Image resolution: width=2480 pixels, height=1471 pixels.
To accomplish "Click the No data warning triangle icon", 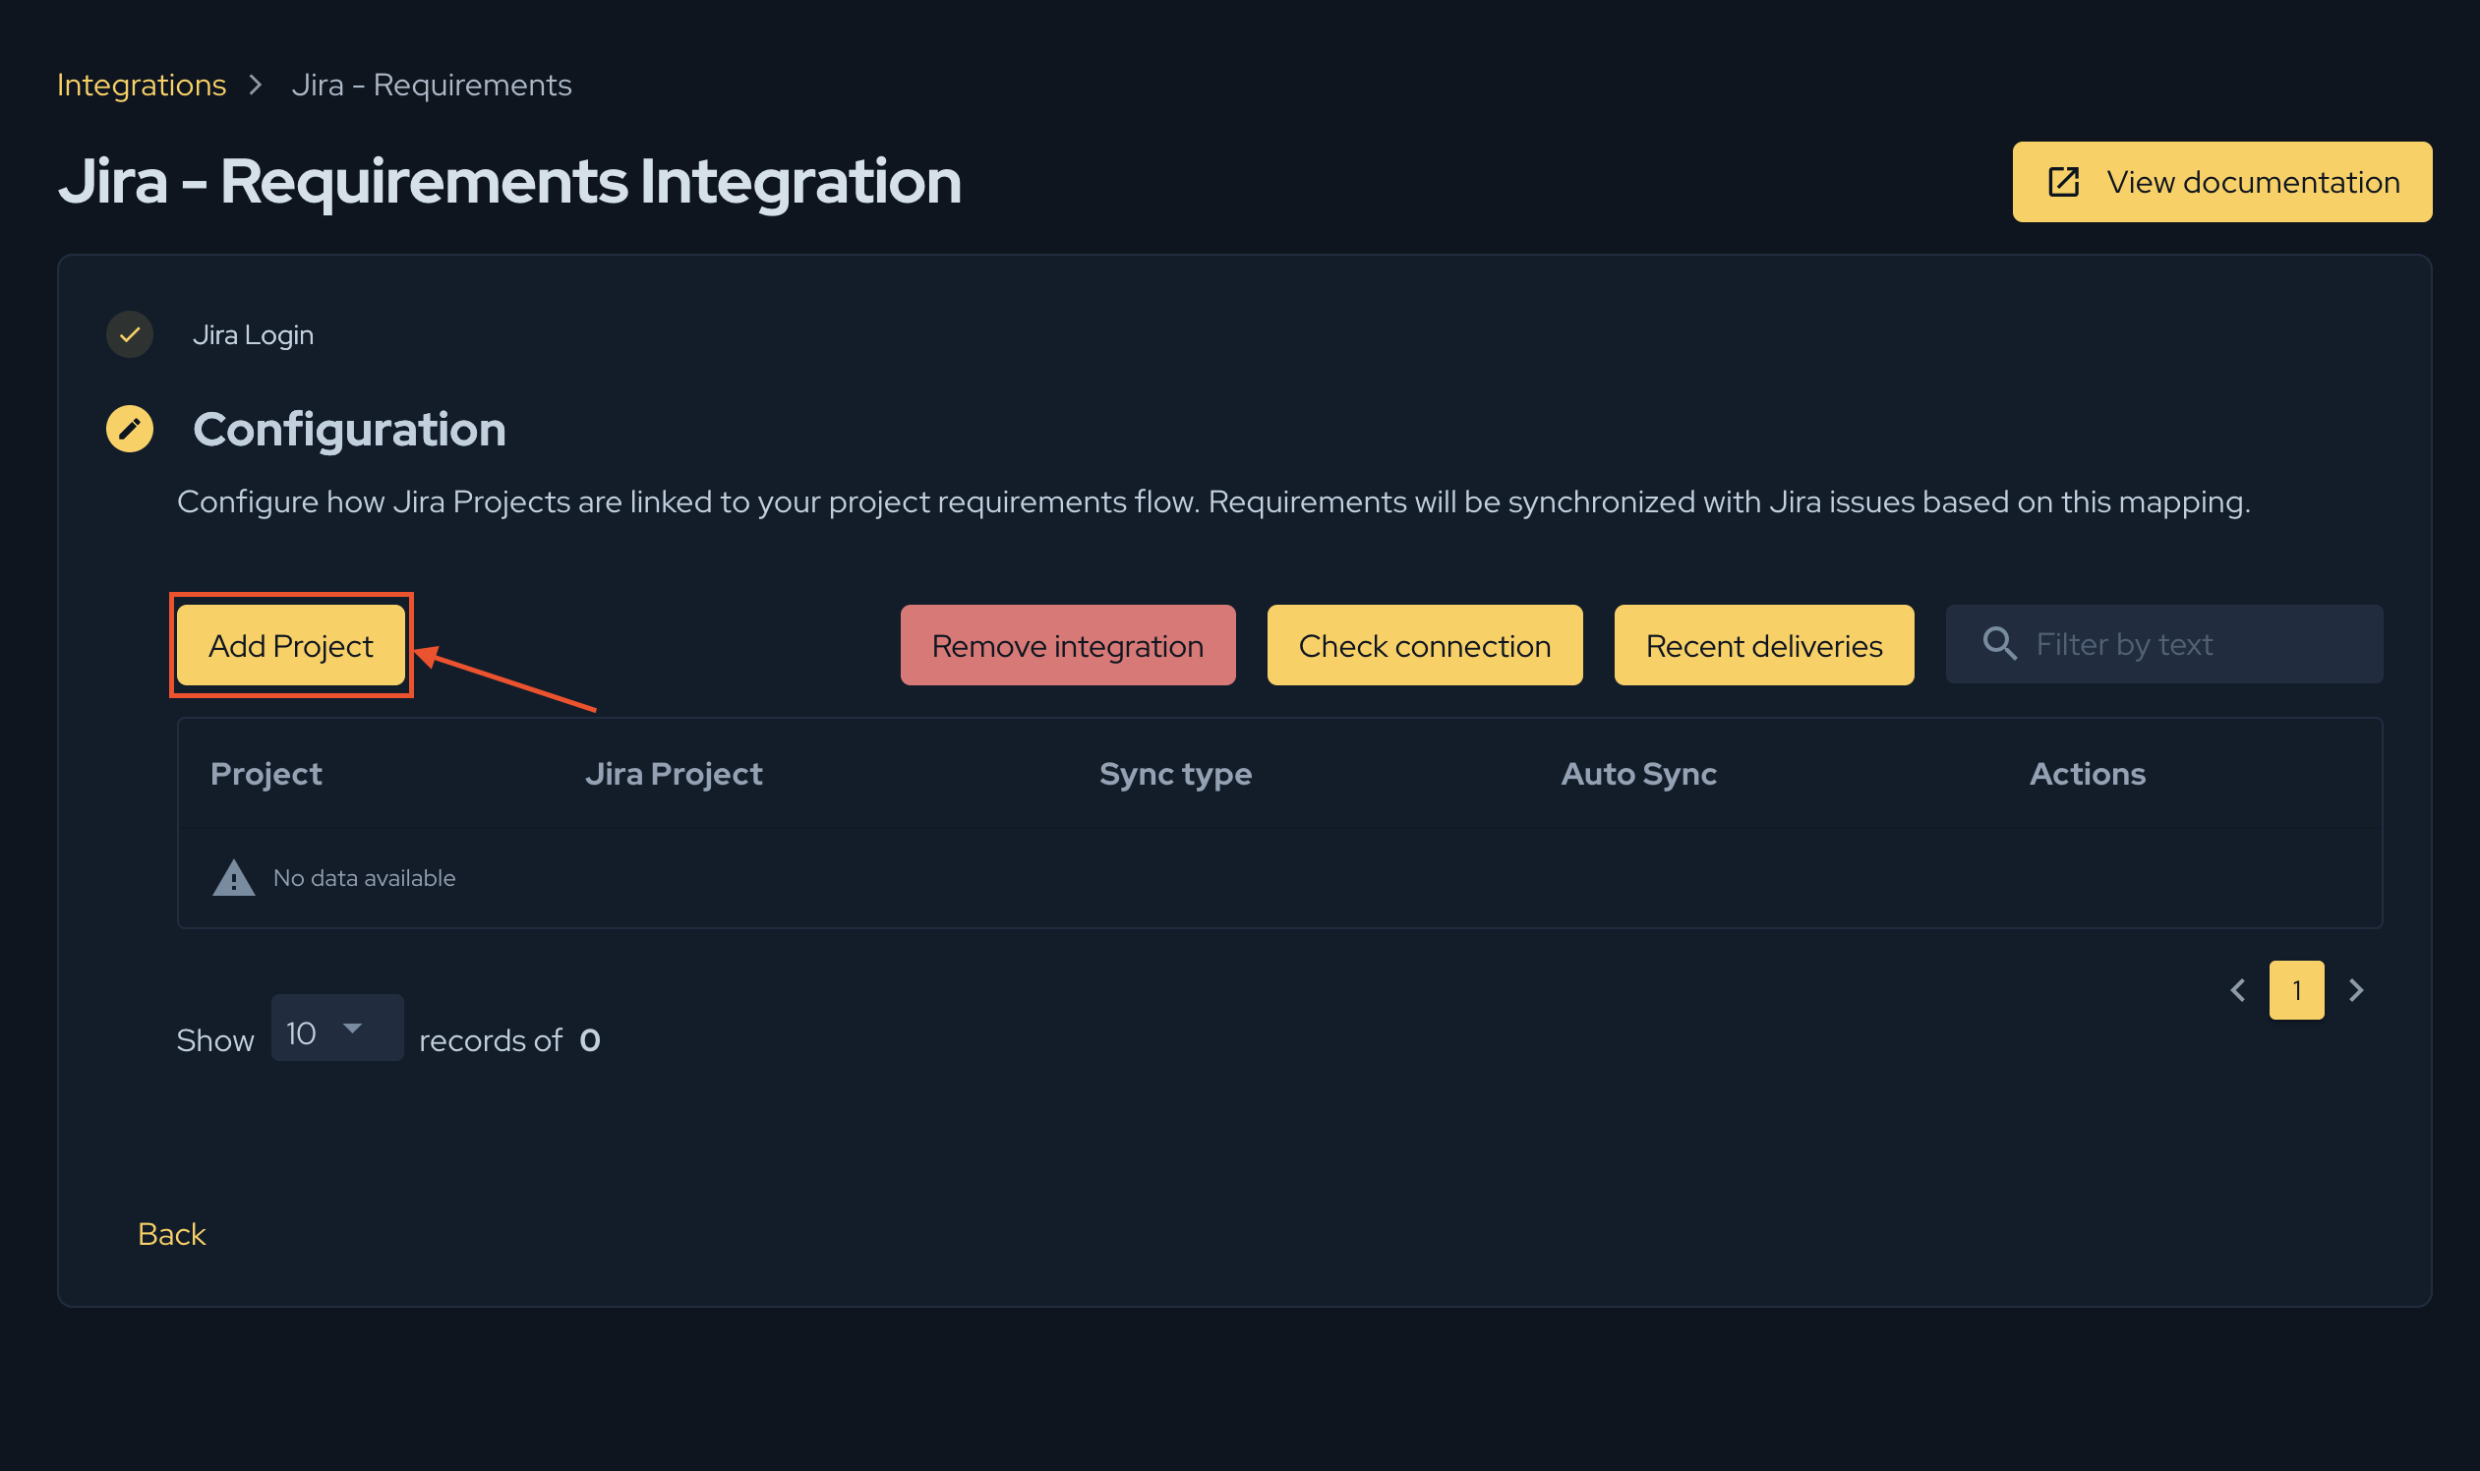I will pyautogui.click(x=234, y=878).
